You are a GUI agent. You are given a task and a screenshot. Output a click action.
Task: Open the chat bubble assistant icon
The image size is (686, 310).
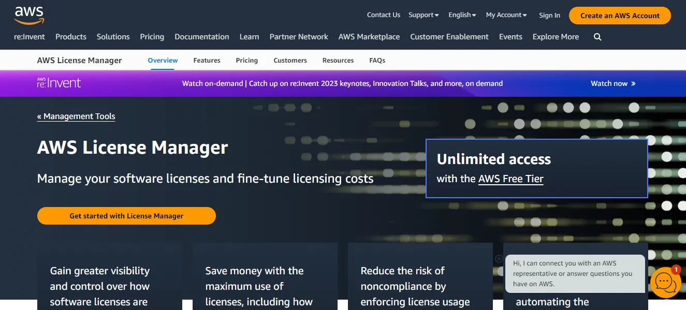point(665,283)
